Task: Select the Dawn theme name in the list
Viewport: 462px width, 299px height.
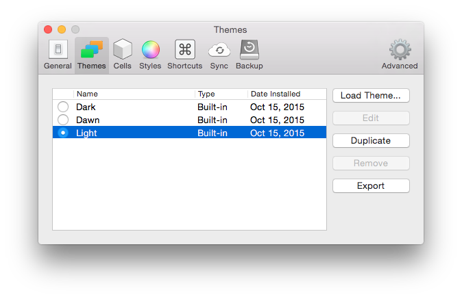Action: (x=88, y=120)
